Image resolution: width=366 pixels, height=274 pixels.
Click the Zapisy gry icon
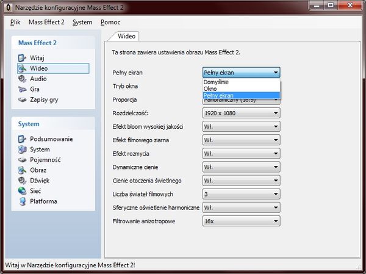tap(23, 99)
